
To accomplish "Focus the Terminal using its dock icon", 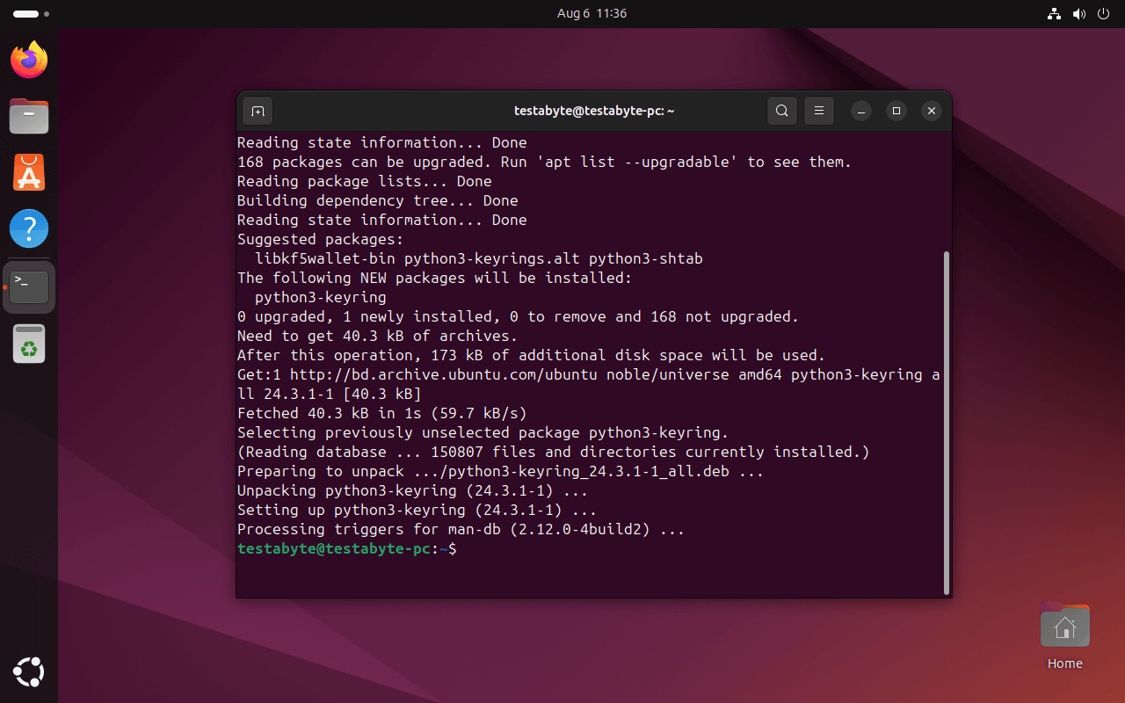I will click(x=28, y=285).
